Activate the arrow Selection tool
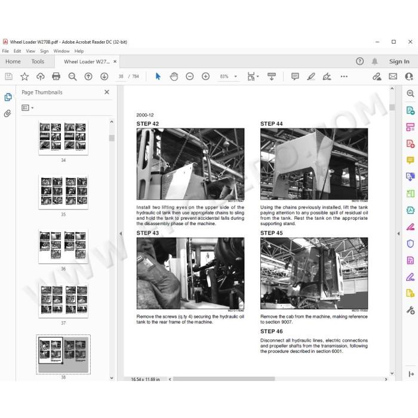 [158, 76]
